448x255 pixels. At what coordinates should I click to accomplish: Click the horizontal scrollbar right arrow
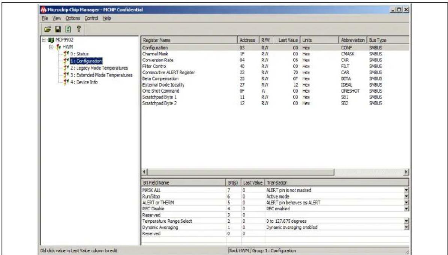click(x=406, y=172)
